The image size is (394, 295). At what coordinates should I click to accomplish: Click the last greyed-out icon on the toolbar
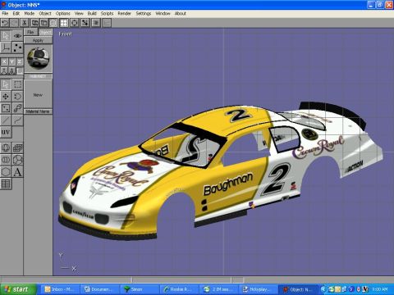(x=107, y=23)
